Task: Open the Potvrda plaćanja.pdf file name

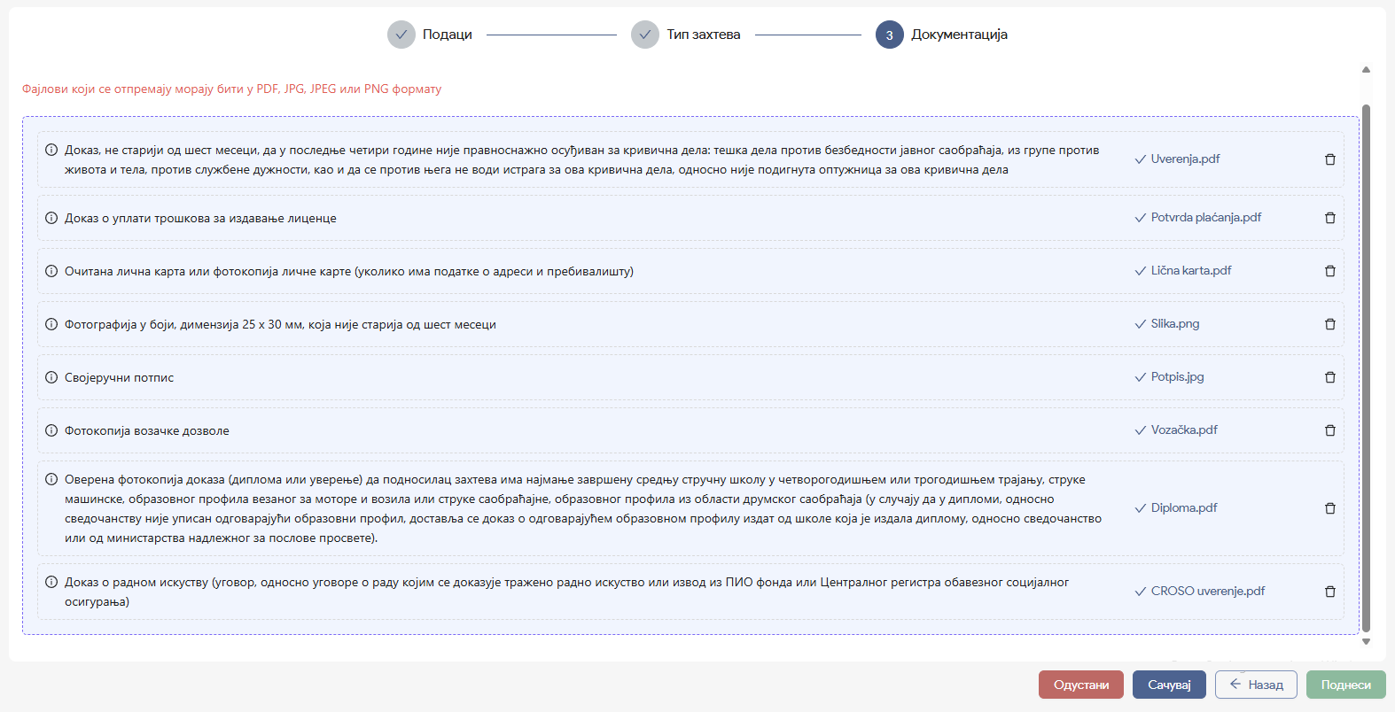Action: [1206, 217]
